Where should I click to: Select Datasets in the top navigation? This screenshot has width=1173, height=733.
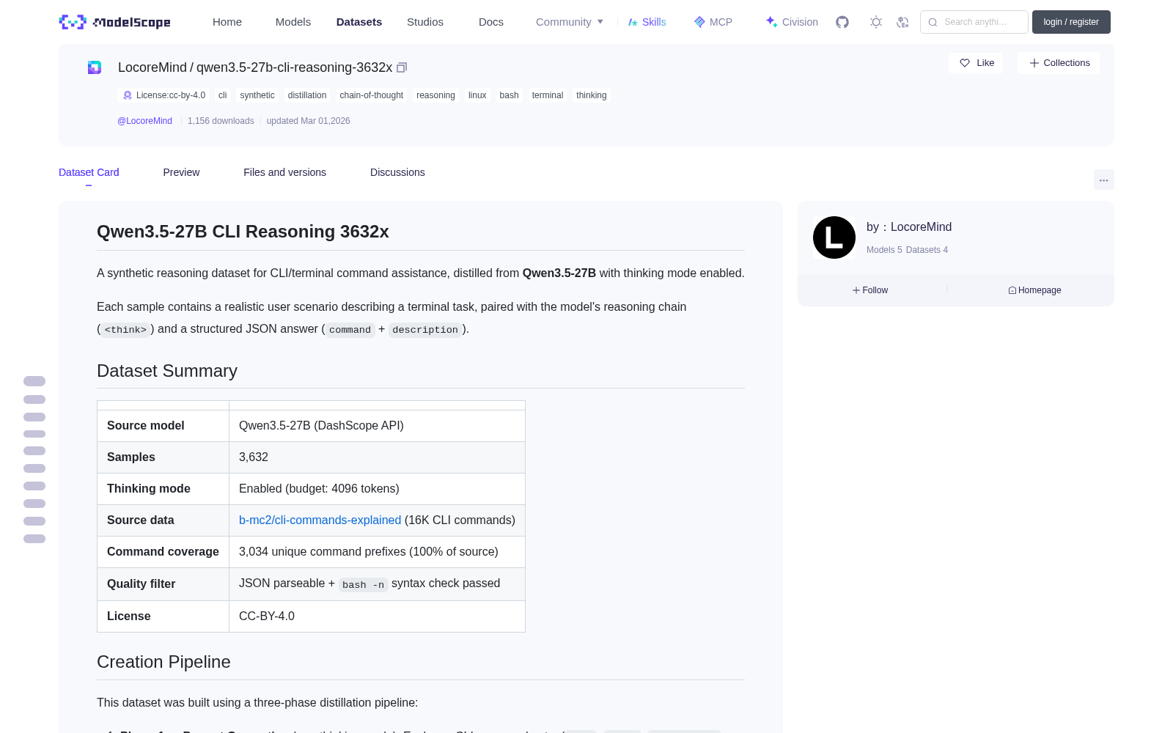(359, 22)
